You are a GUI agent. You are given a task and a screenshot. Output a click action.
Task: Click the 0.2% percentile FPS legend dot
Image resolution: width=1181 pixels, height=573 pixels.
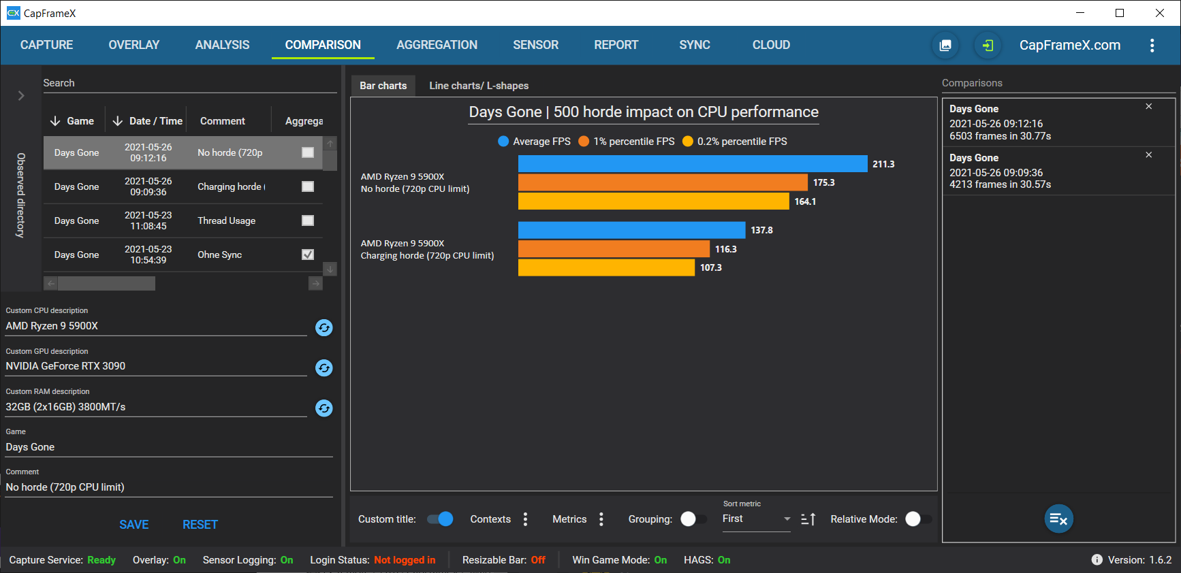click(x=688, y=142)
